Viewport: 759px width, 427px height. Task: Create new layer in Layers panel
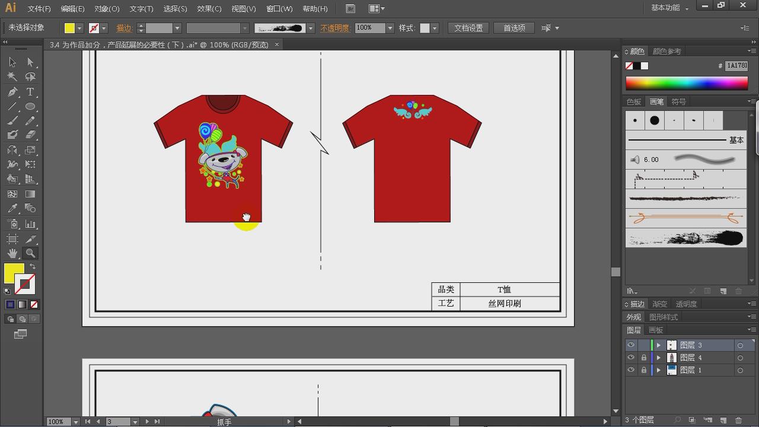pos(723,420)
